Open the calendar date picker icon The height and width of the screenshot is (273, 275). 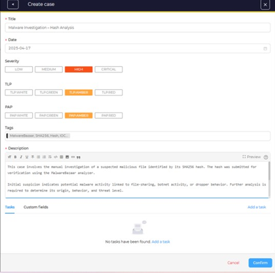coord(265,49)
